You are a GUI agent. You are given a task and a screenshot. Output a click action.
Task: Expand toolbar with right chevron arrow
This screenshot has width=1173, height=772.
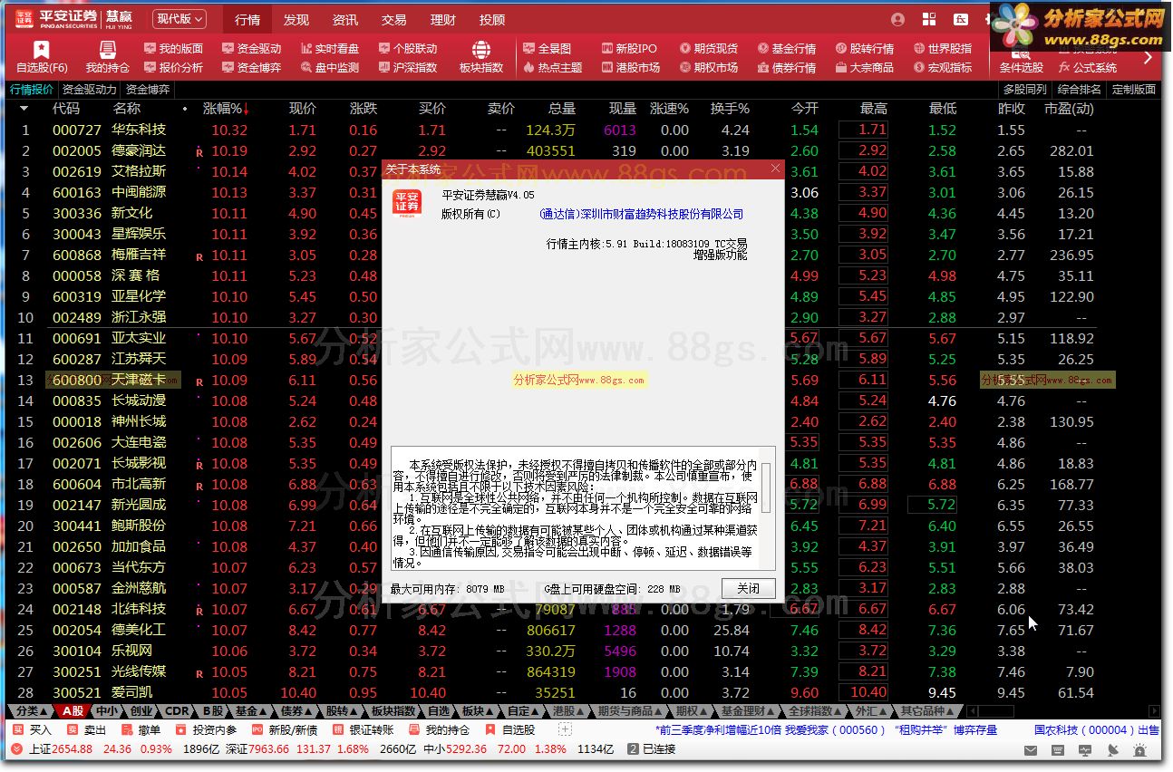(1148, 57)
